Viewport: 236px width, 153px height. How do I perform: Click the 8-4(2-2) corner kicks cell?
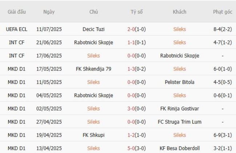[x=223, y=29]
